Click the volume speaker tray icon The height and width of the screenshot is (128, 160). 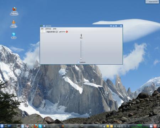[x=118, y=126]
